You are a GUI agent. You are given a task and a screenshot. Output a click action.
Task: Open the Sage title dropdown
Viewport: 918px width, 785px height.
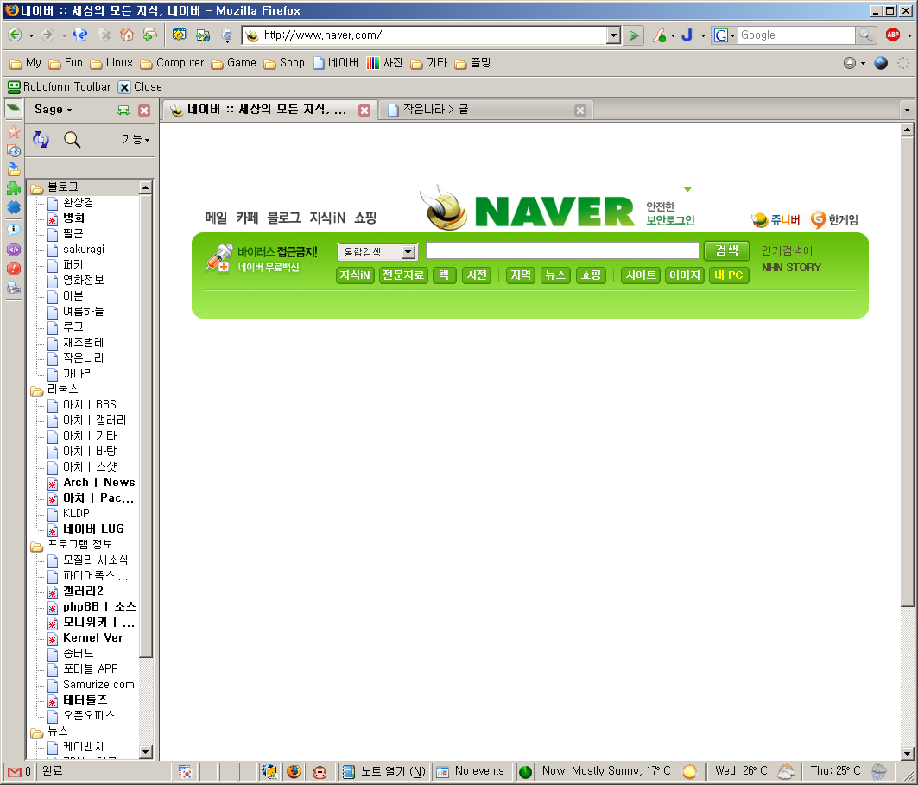click(54, 110)
